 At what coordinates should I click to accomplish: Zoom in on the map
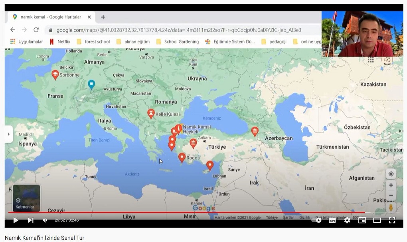391,185
